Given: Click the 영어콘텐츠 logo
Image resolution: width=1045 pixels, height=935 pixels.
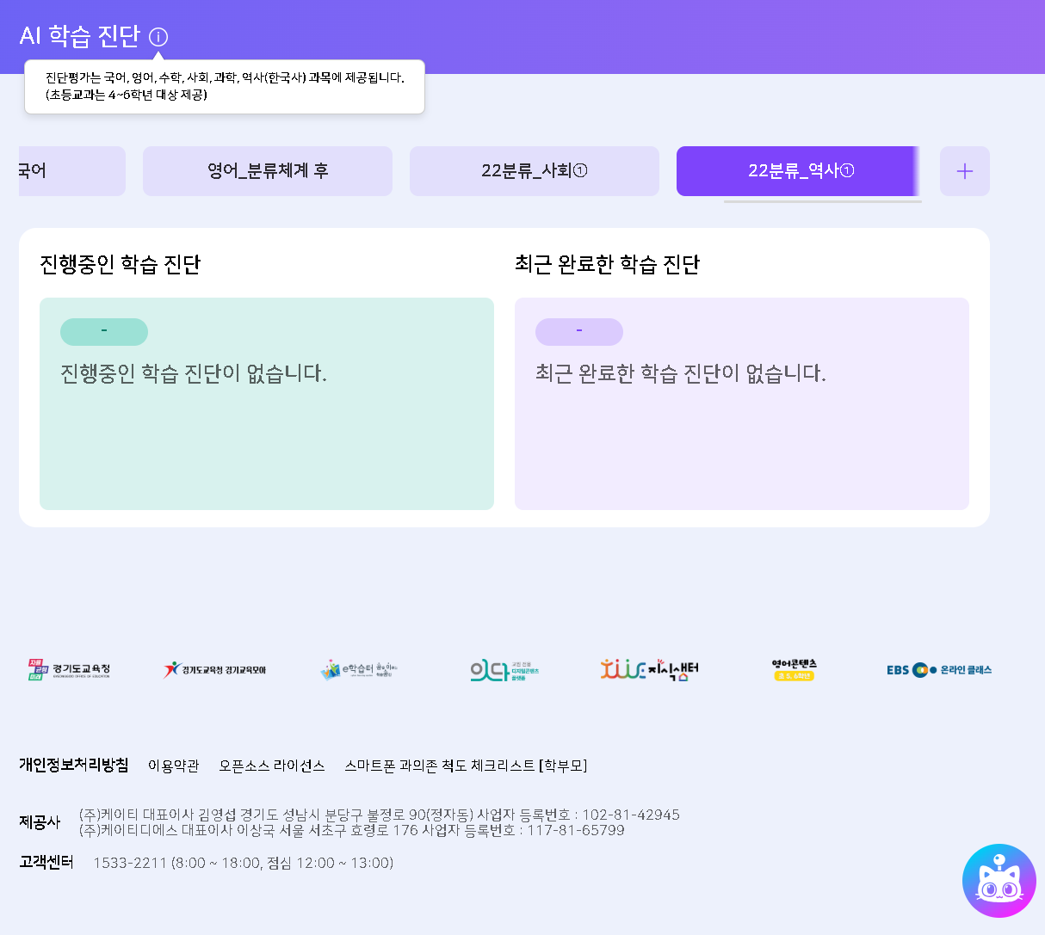Looking at the screenshot, I should click(x=794, y=670).
